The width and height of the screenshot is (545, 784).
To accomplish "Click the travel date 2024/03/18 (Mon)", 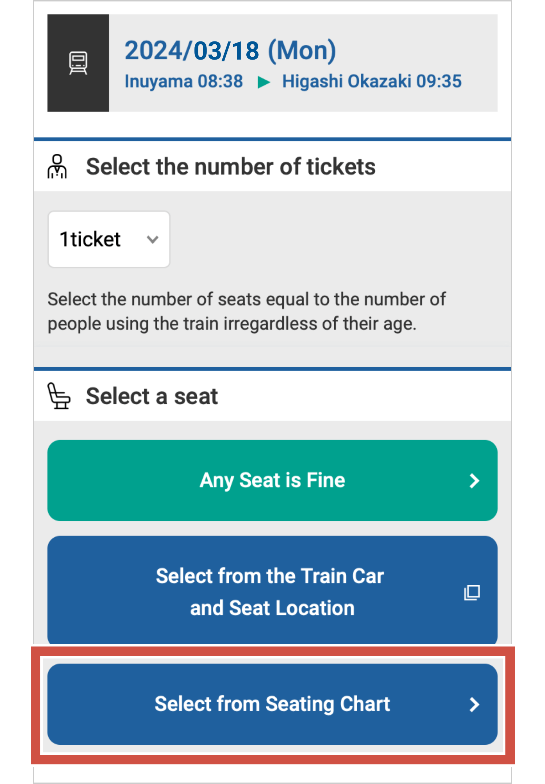I will (x=230, y=50).
